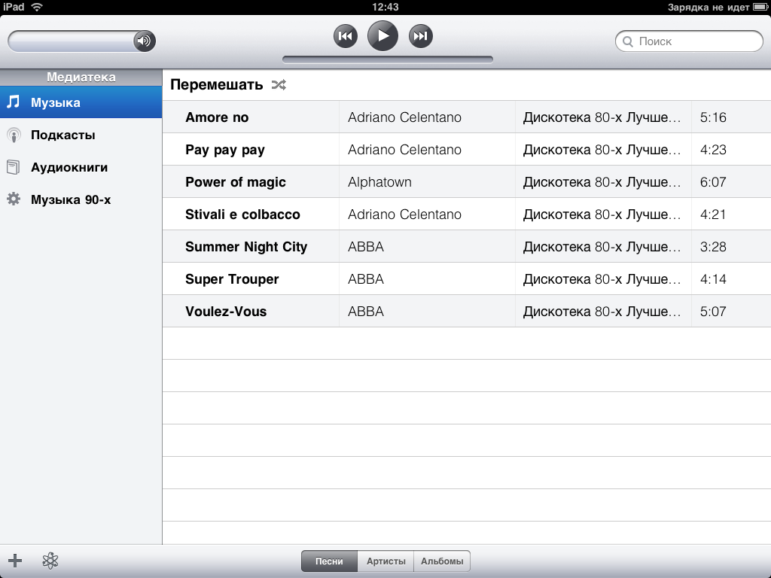Open Аудиокниги in the sidebar
Viewport: 771px width, 578px height.
[x=81, y=167]
